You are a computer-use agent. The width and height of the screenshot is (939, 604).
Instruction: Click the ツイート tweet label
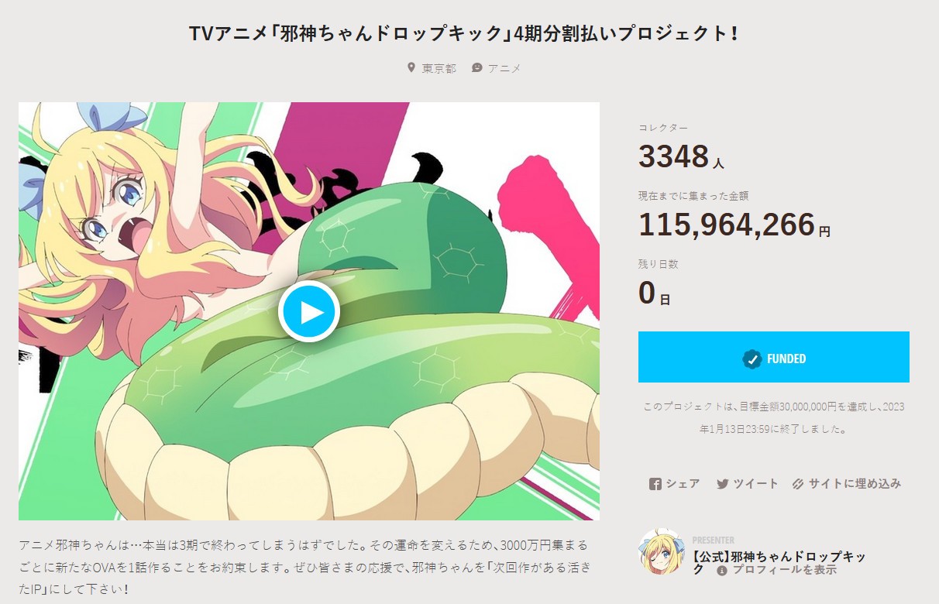(756, 484)
